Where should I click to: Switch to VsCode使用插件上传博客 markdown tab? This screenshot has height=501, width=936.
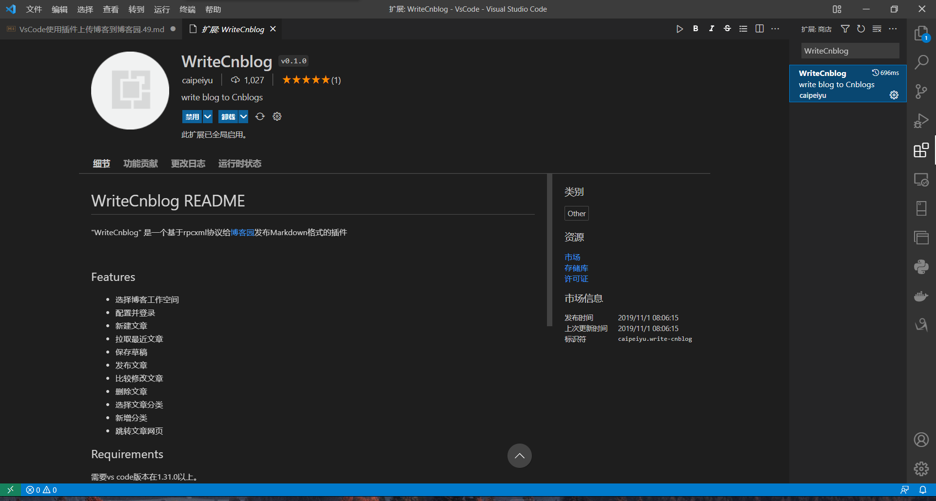coord(91,29)
